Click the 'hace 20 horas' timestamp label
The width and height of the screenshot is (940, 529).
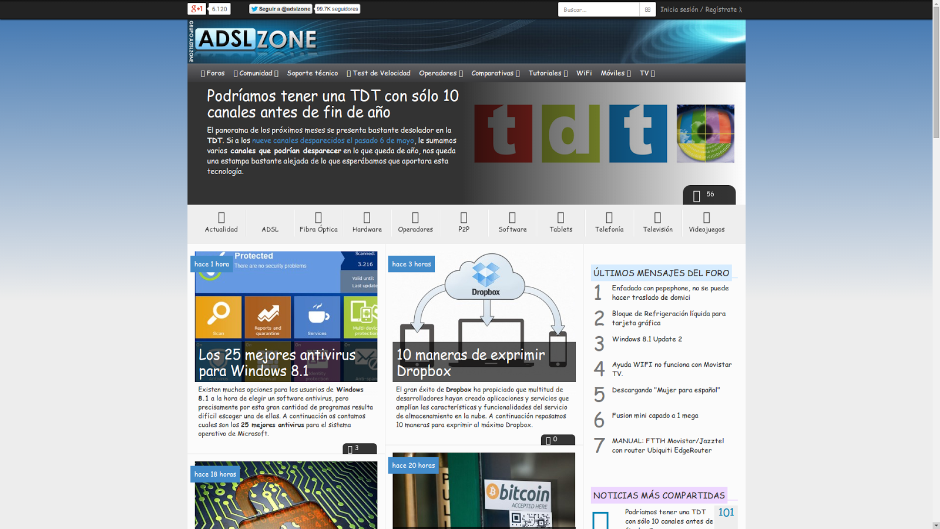pyautogui.click(x=414, y=466)
